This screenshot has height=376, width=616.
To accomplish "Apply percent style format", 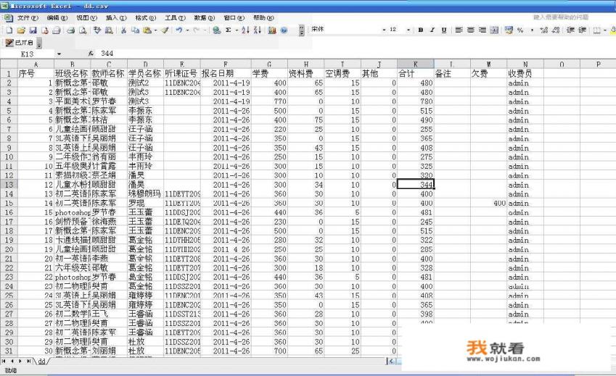I will pyautogui.click(x=520, y=30).
